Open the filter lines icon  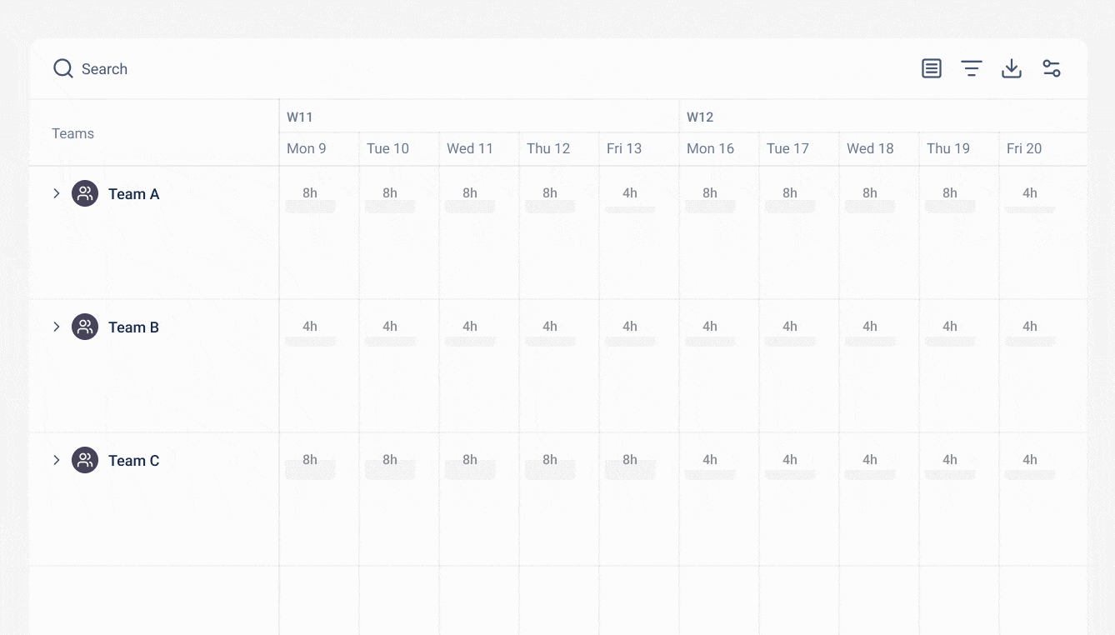click(972, 68)
